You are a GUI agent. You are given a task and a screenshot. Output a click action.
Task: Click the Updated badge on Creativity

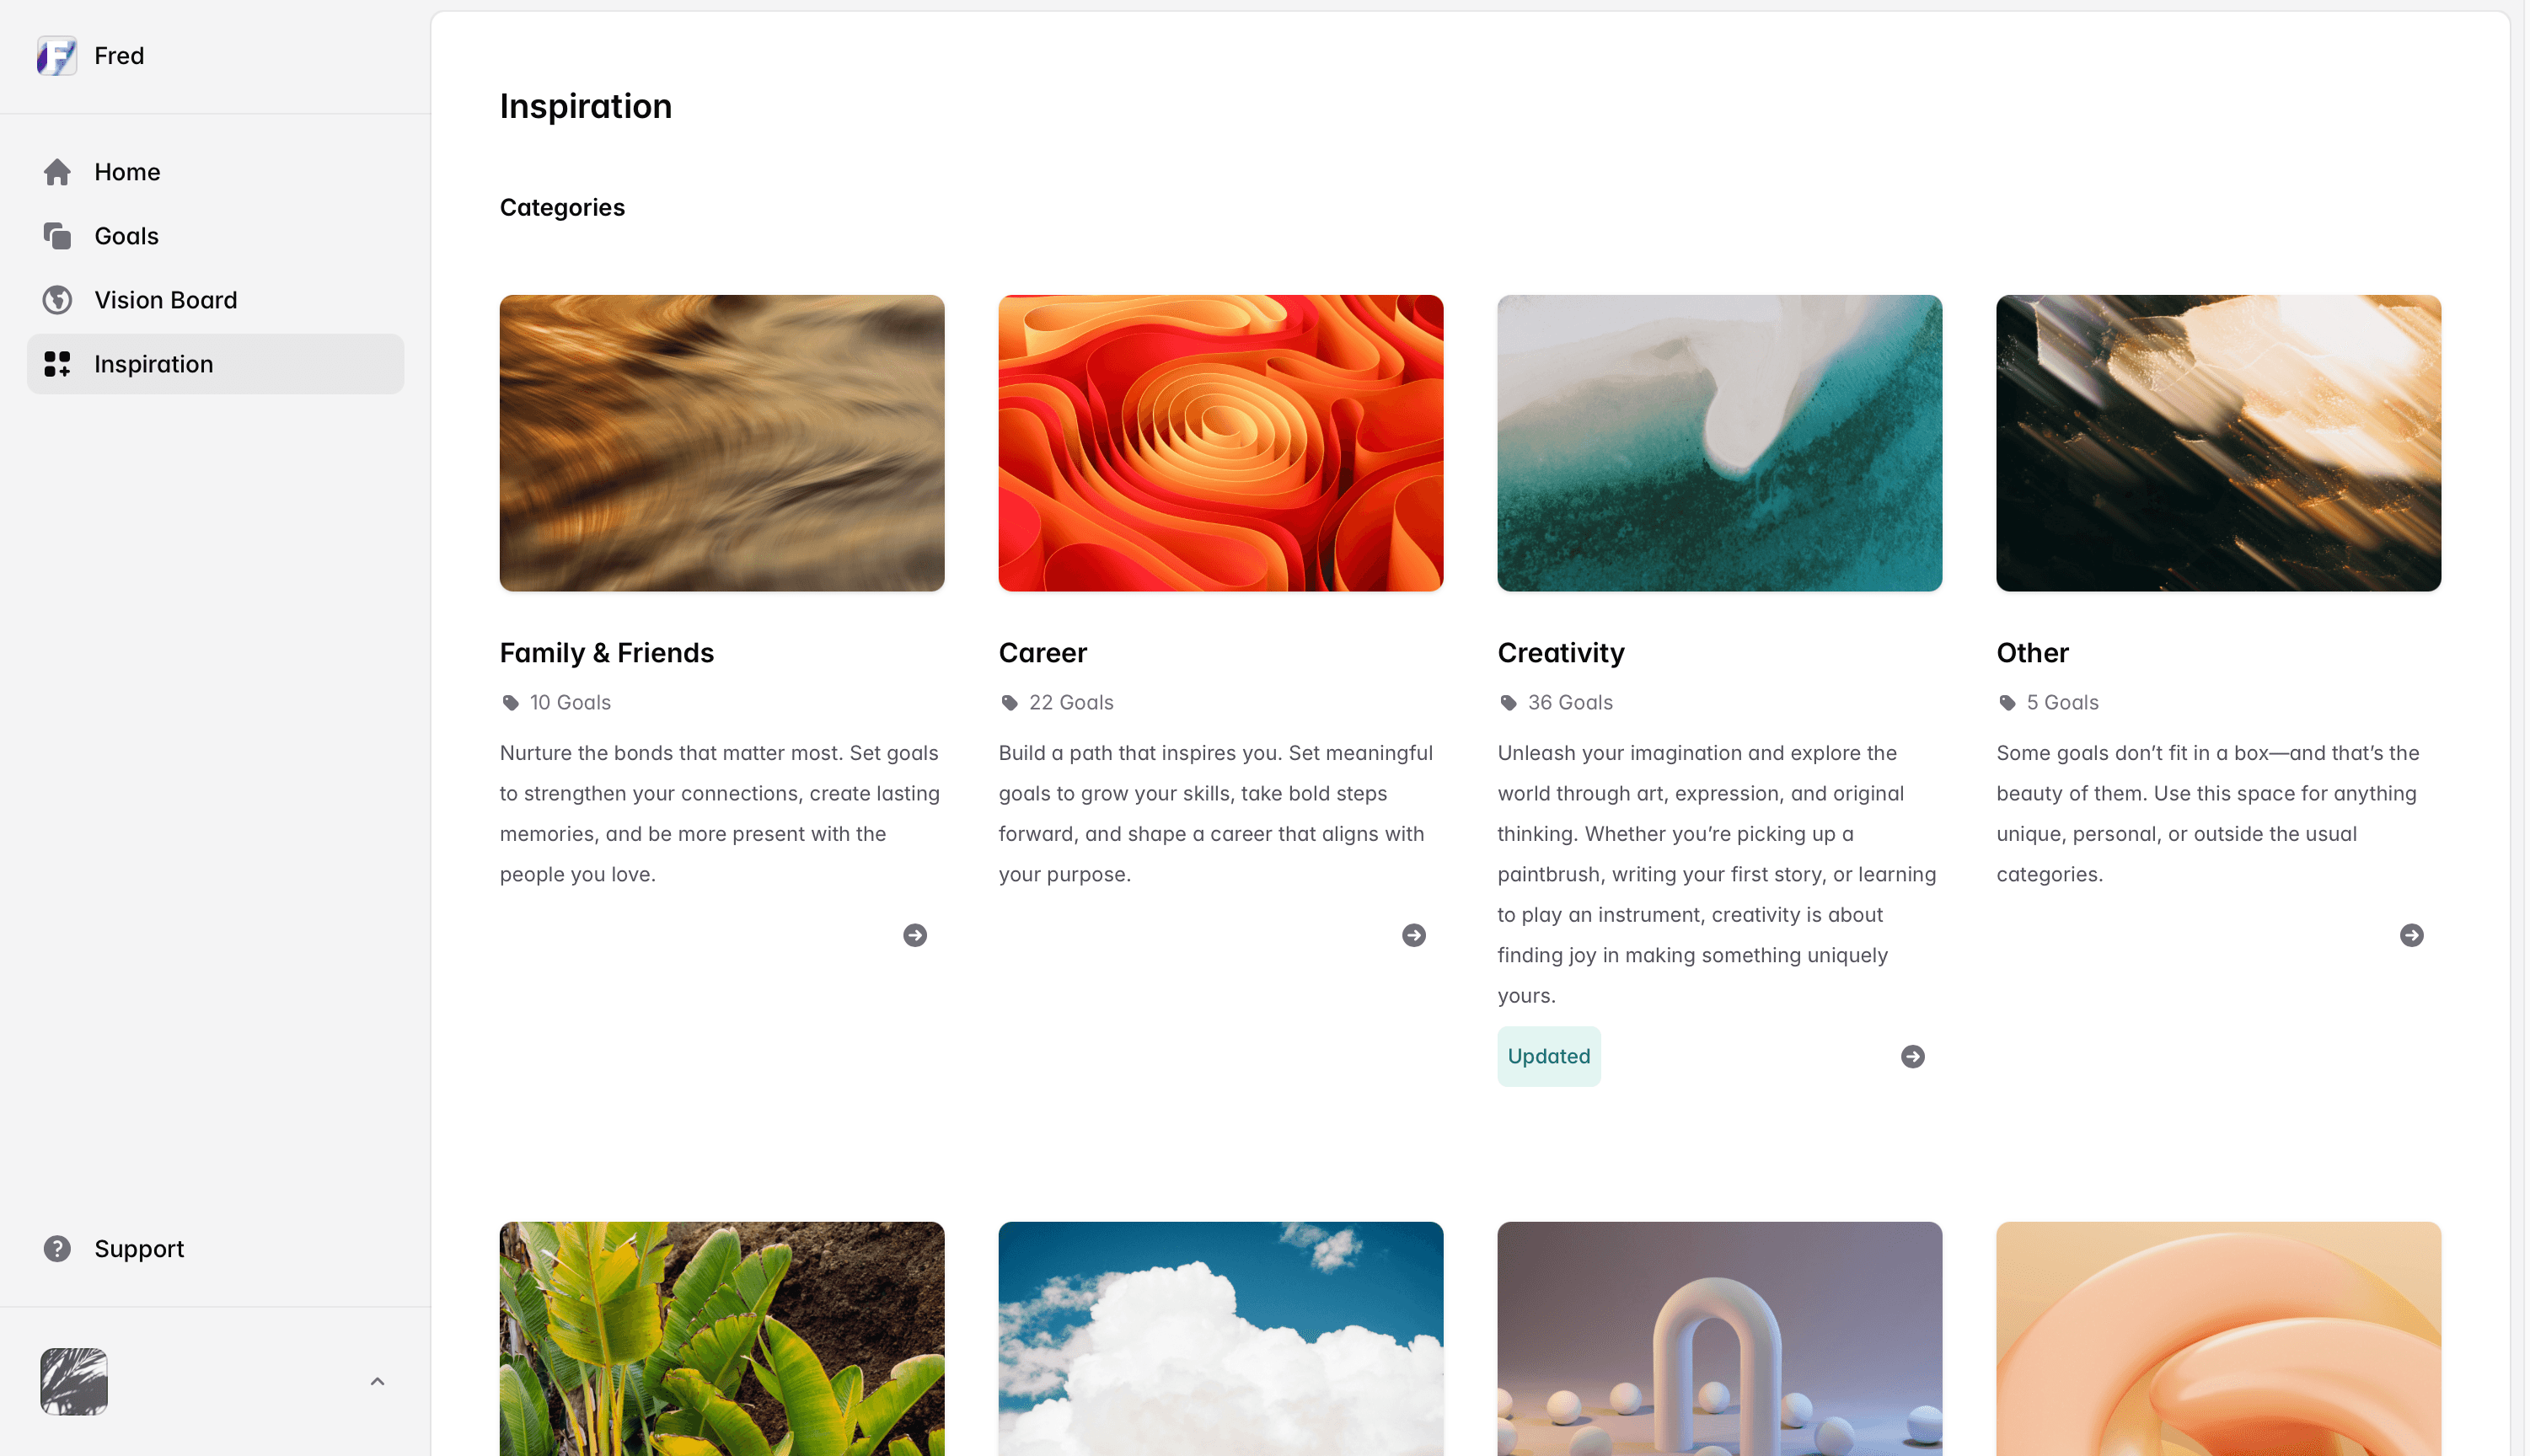pyautogui.click(x=1549, y=1057)
